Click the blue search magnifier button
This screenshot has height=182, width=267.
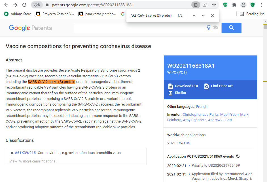231,28
